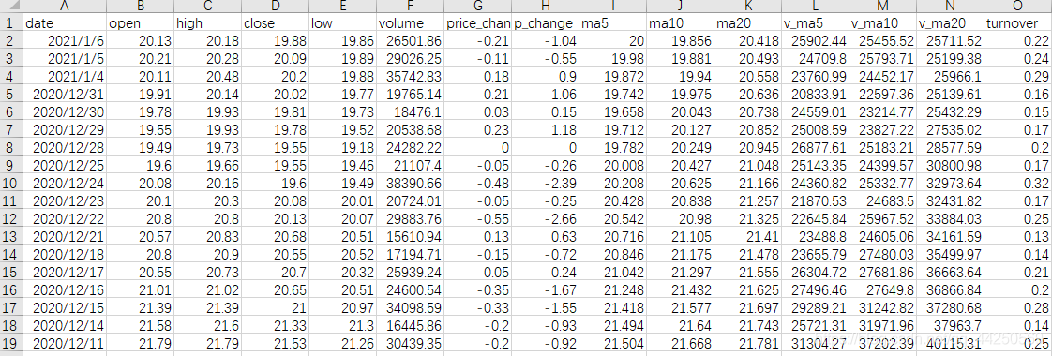Select column A header
The width and height of the screenshot is (1052, 356).
coord(65,7)
